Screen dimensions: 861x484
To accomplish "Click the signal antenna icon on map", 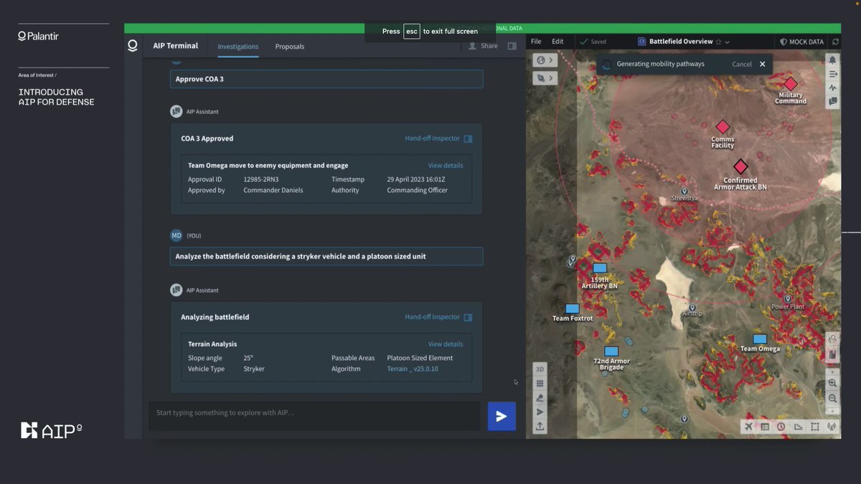I will click(832, 427).
